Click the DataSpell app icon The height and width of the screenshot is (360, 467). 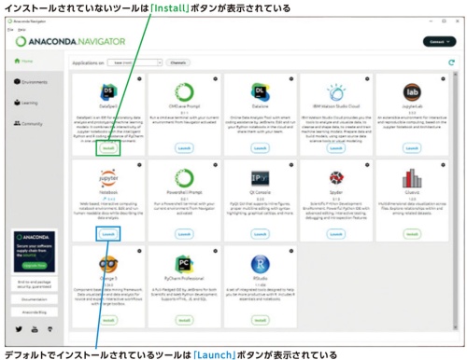(108, 92)
